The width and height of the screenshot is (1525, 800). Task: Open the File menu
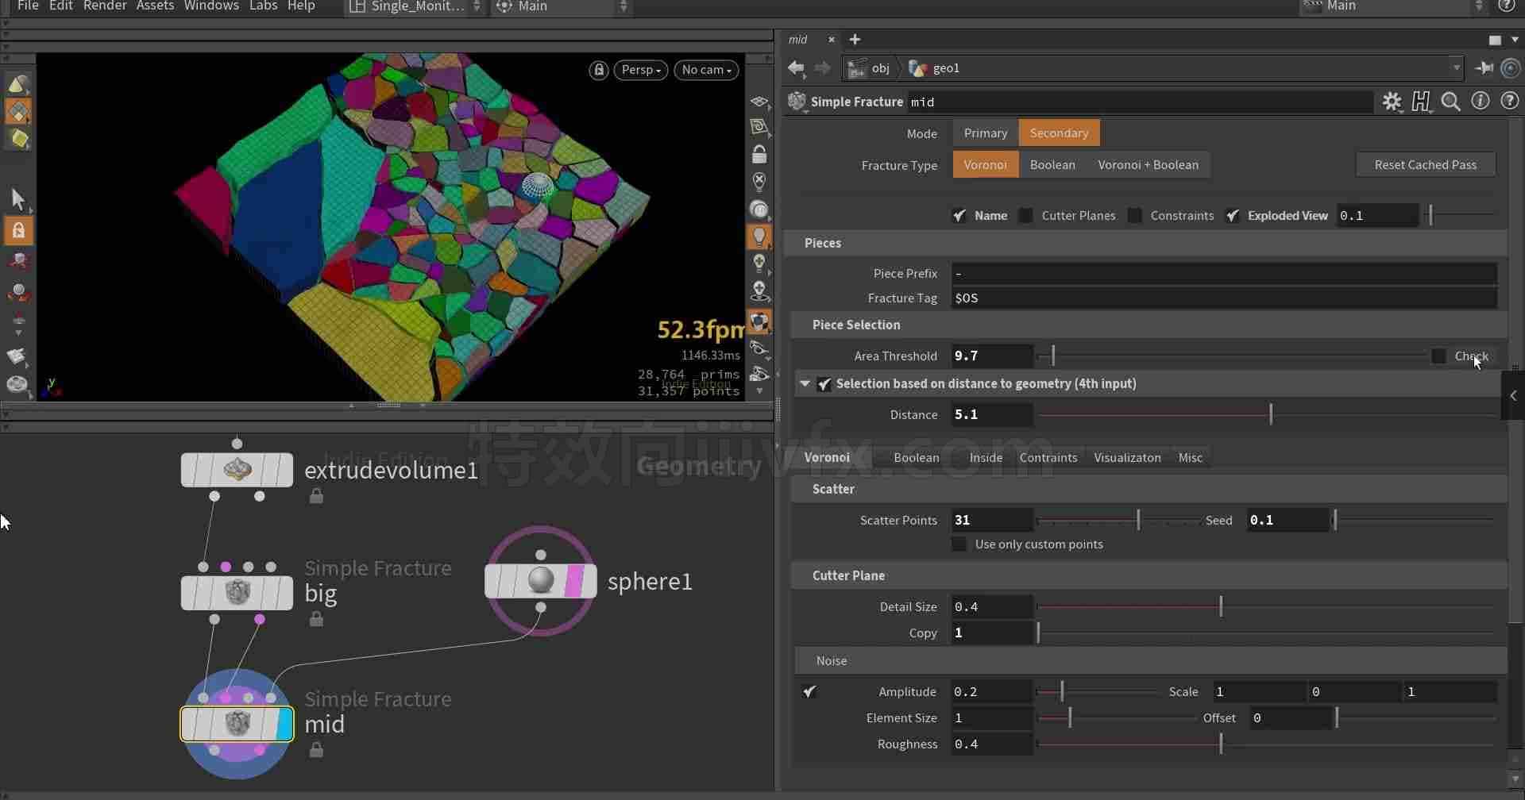click(x=28, y=6)
